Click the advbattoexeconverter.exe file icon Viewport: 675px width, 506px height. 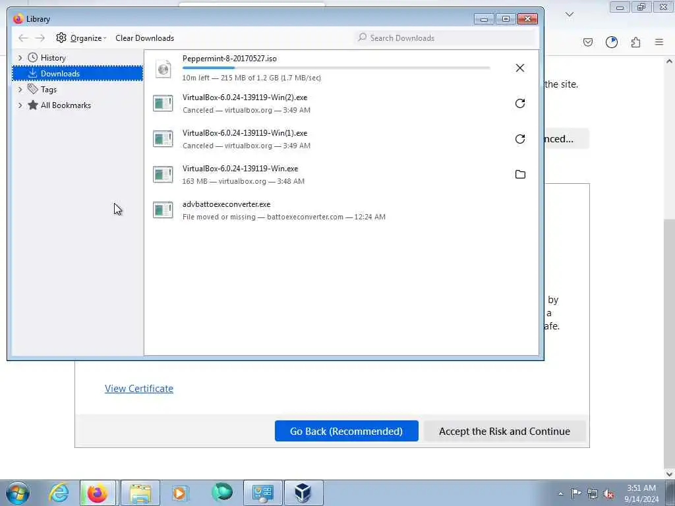(x=163, y=210)
